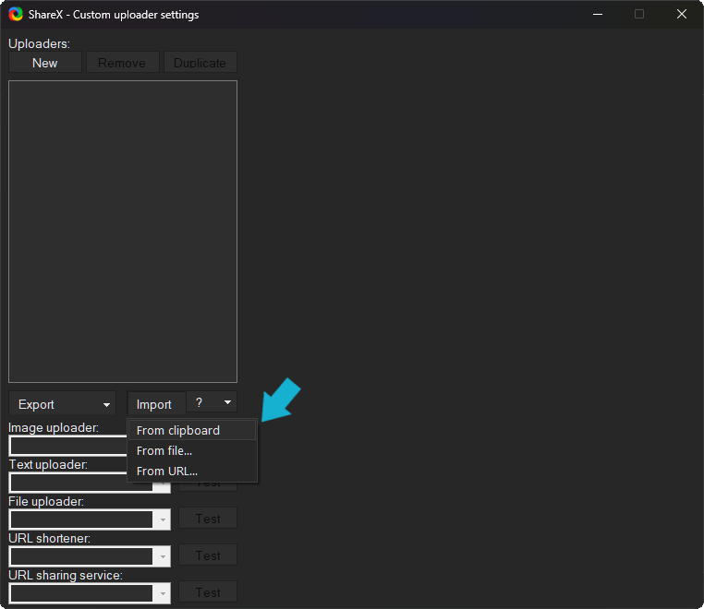Image resolution: width=704 pixels, height=609 pixels.
Task: Open the File uploader combo box
Action: pos(90,519)
